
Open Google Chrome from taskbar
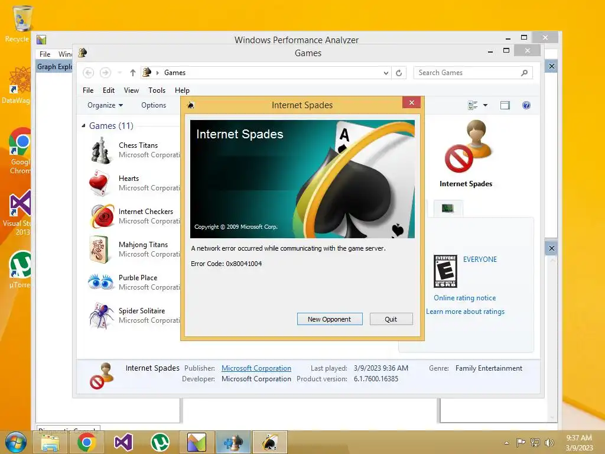86,442
